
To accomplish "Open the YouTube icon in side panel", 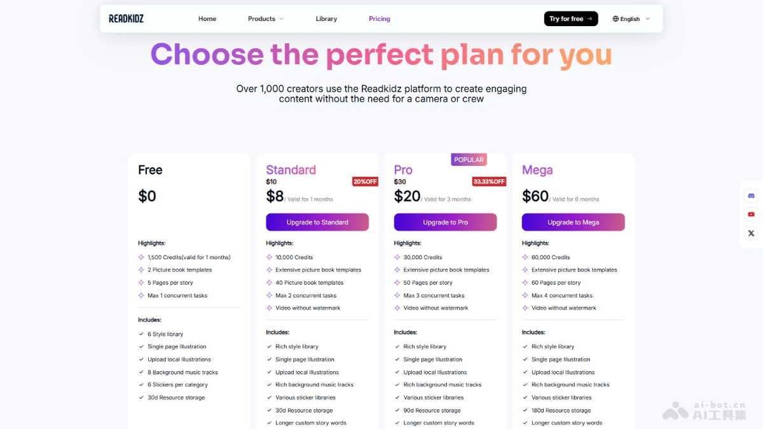I will [x=751, y=214].
